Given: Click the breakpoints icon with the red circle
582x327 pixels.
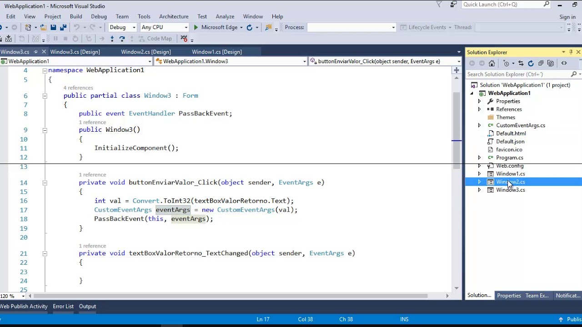Looking at the screenshot, I should 184,39.
